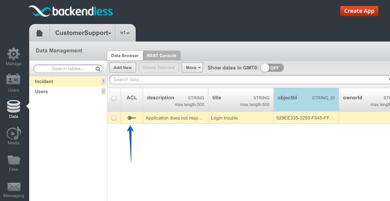Sort by the description column header
The image size is (390, 201).
175,100
